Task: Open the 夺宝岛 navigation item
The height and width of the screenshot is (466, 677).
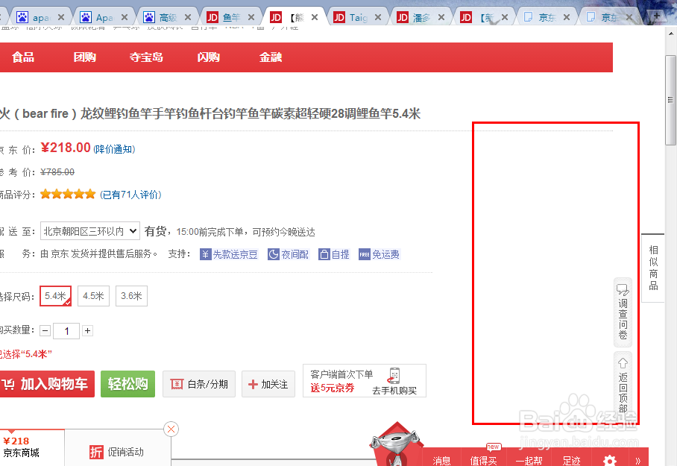Action: [146, 57]
